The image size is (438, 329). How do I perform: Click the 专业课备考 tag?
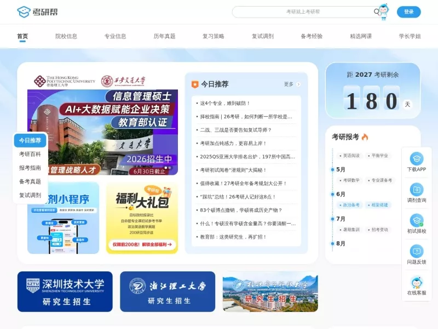click(x=380, y=180)
